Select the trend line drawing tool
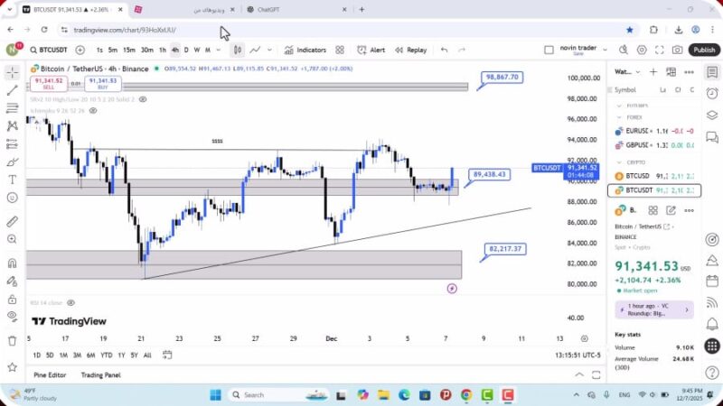723x406 pixels. (12, 90)
